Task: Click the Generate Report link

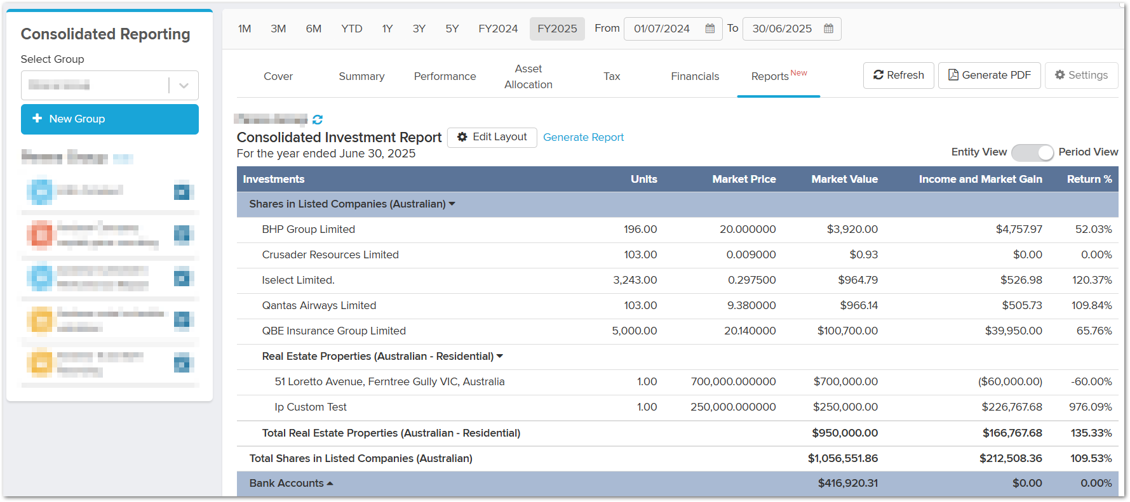Action: (x=583, y=137)
